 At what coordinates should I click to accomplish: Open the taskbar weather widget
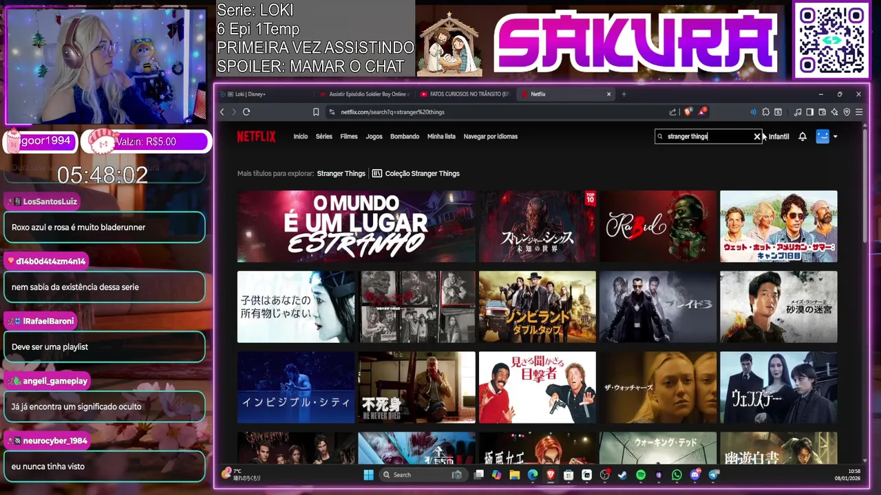[x=241, y=474]
